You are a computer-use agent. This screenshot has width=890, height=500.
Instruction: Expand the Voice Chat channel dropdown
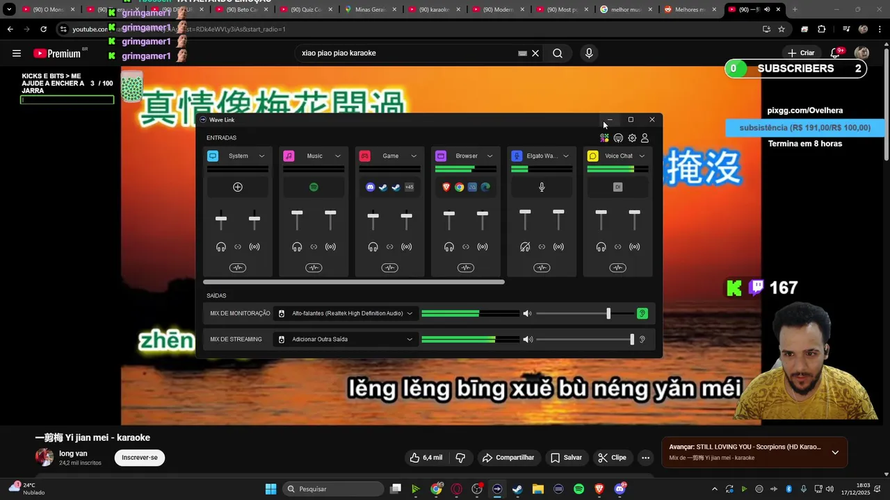click(642, 156)
